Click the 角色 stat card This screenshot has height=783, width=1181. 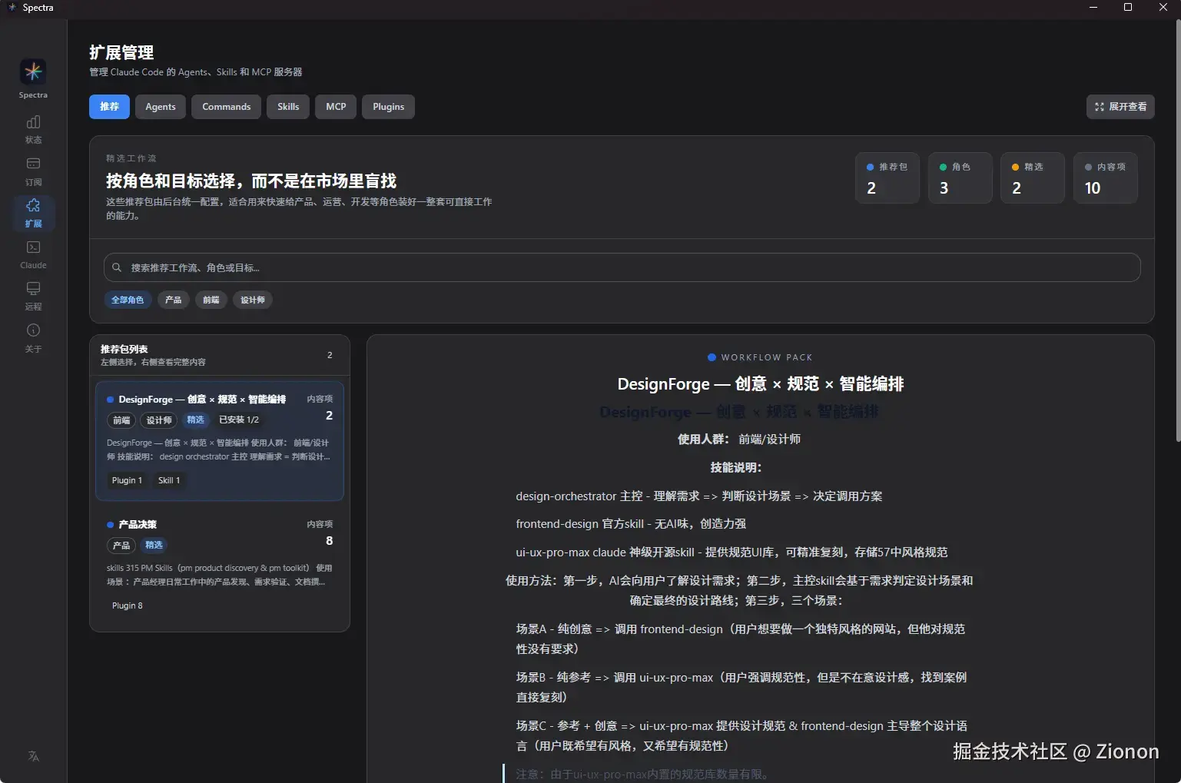[x=960, y=178]
